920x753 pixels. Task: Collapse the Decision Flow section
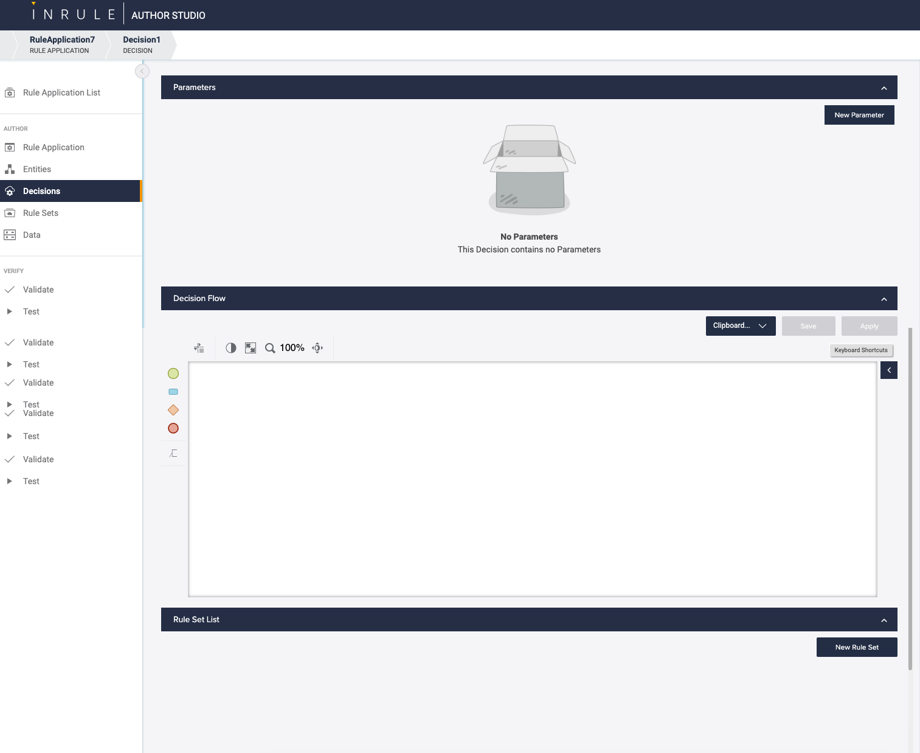point(884,299)
